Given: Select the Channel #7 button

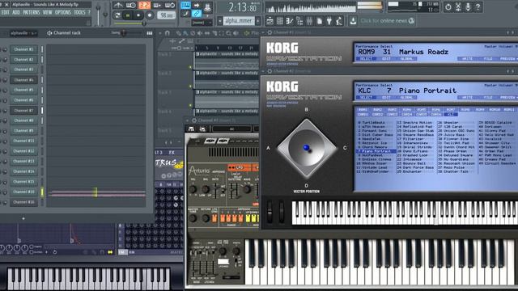Looking at the screenshot, I should pos(23,111).
